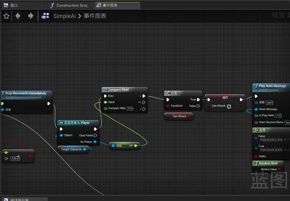Select the Can Attack variable getter node
This screenshot has width=290, height=201.
tap(179, 116)
